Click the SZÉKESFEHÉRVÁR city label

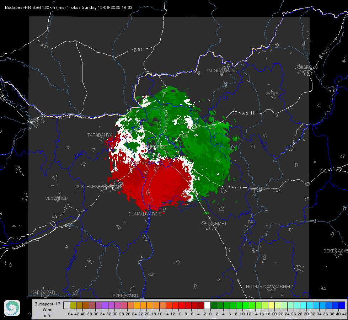(x=102, y=187)
